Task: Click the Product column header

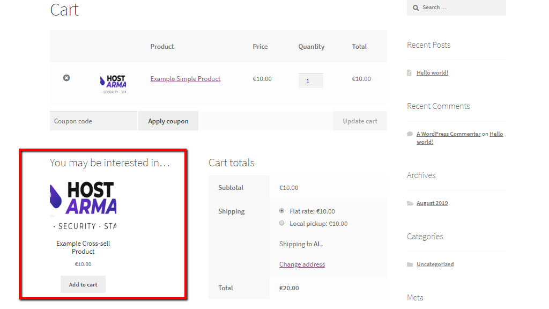Action: pyautogui.click(x=162, y=46)
